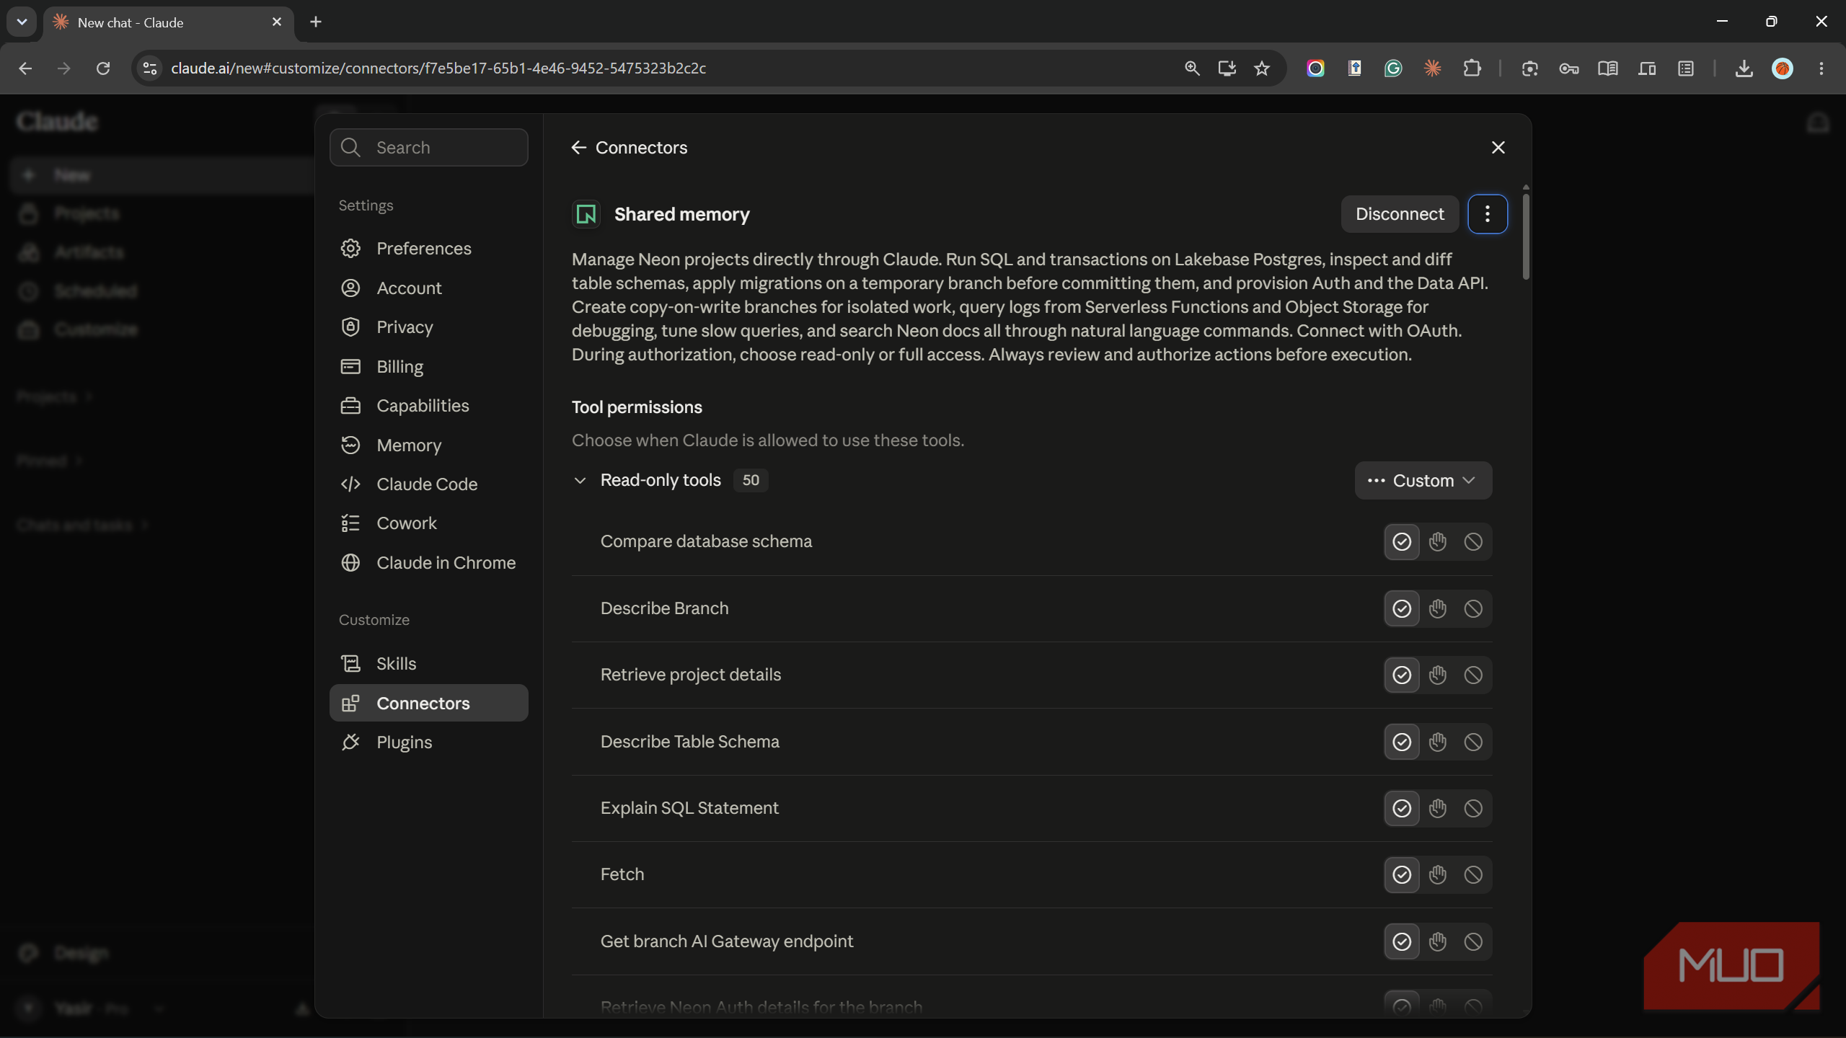Open the zoom magnifier in address bar

[x=1192, y=68]
